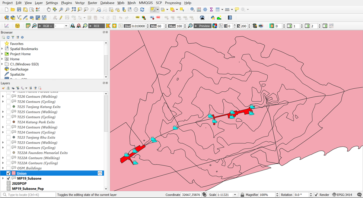Expand the Spatial Bookmarks tree item
Image resolution: width=363 pixels, height=198 pixels.
point(2,49)
